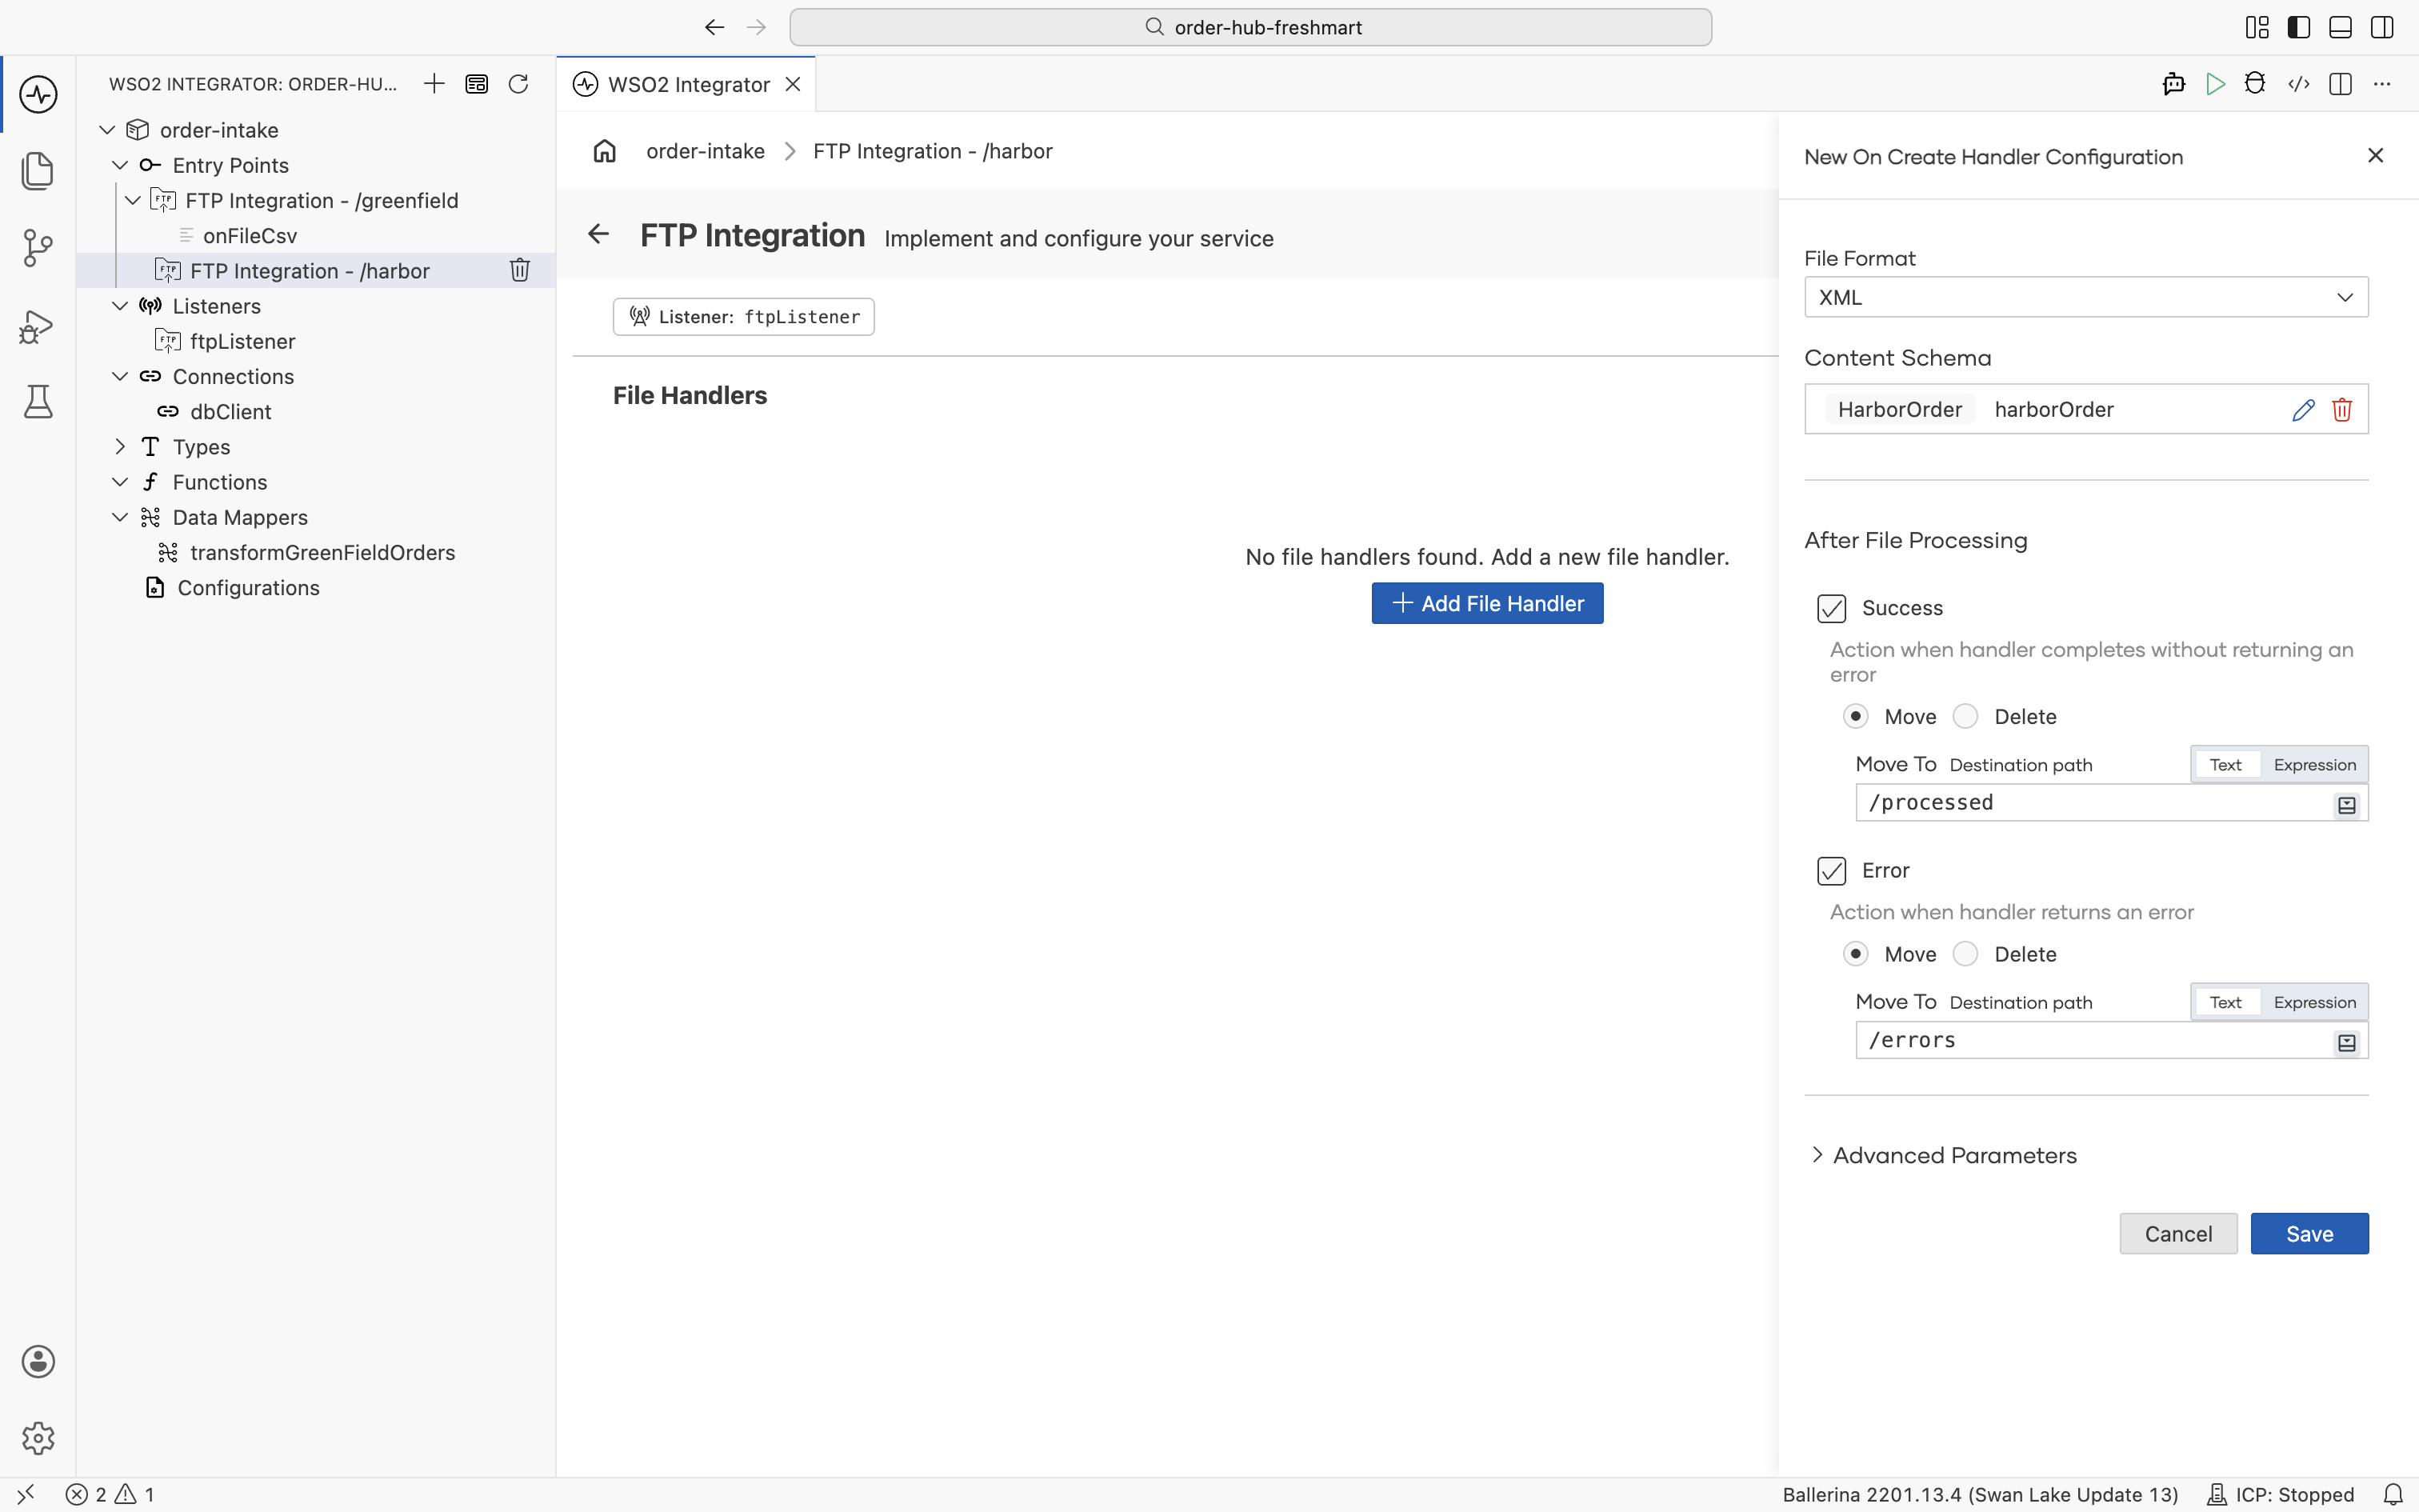The height and width of the screenshot is (1512, 2419).
Task: Collapse the Functions node
Action: pyautogui.click(x=120, y=482)
